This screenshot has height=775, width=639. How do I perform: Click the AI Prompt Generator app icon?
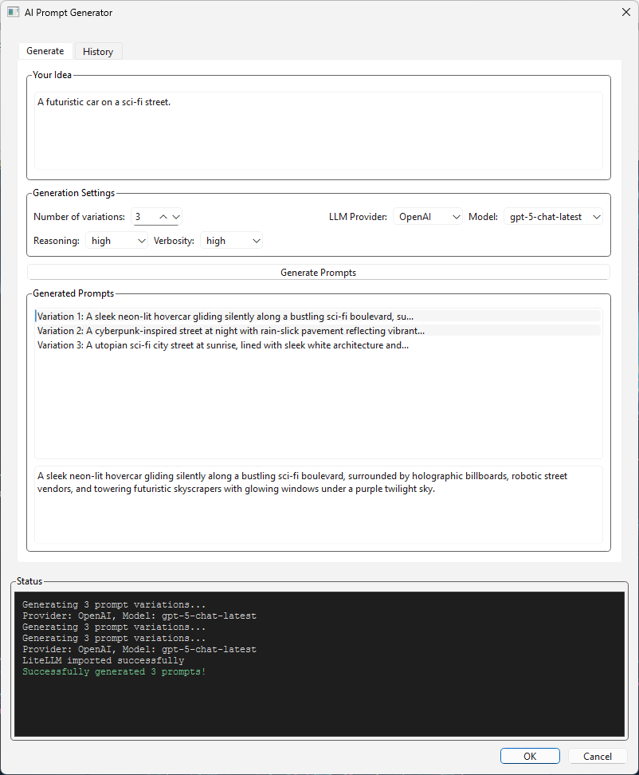coord(14,12)
